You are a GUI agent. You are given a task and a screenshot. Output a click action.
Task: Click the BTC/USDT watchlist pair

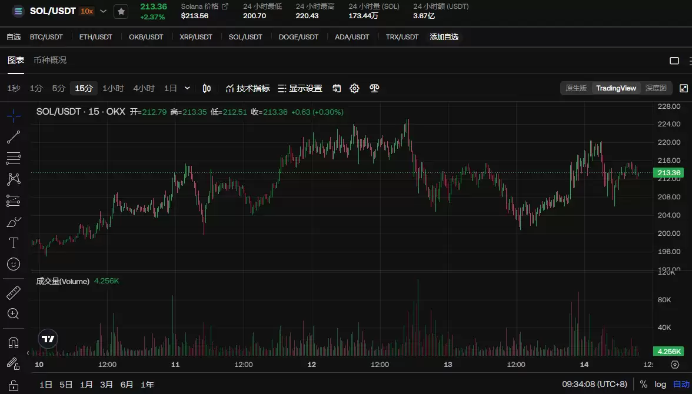46,37
